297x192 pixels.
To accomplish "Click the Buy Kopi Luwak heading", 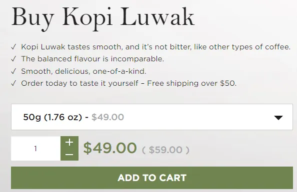I will [103, 18].
